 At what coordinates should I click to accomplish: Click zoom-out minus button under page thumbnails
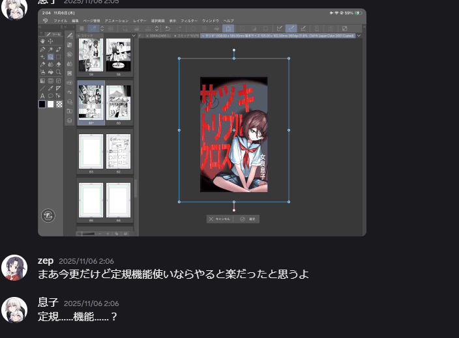[100, 234]
